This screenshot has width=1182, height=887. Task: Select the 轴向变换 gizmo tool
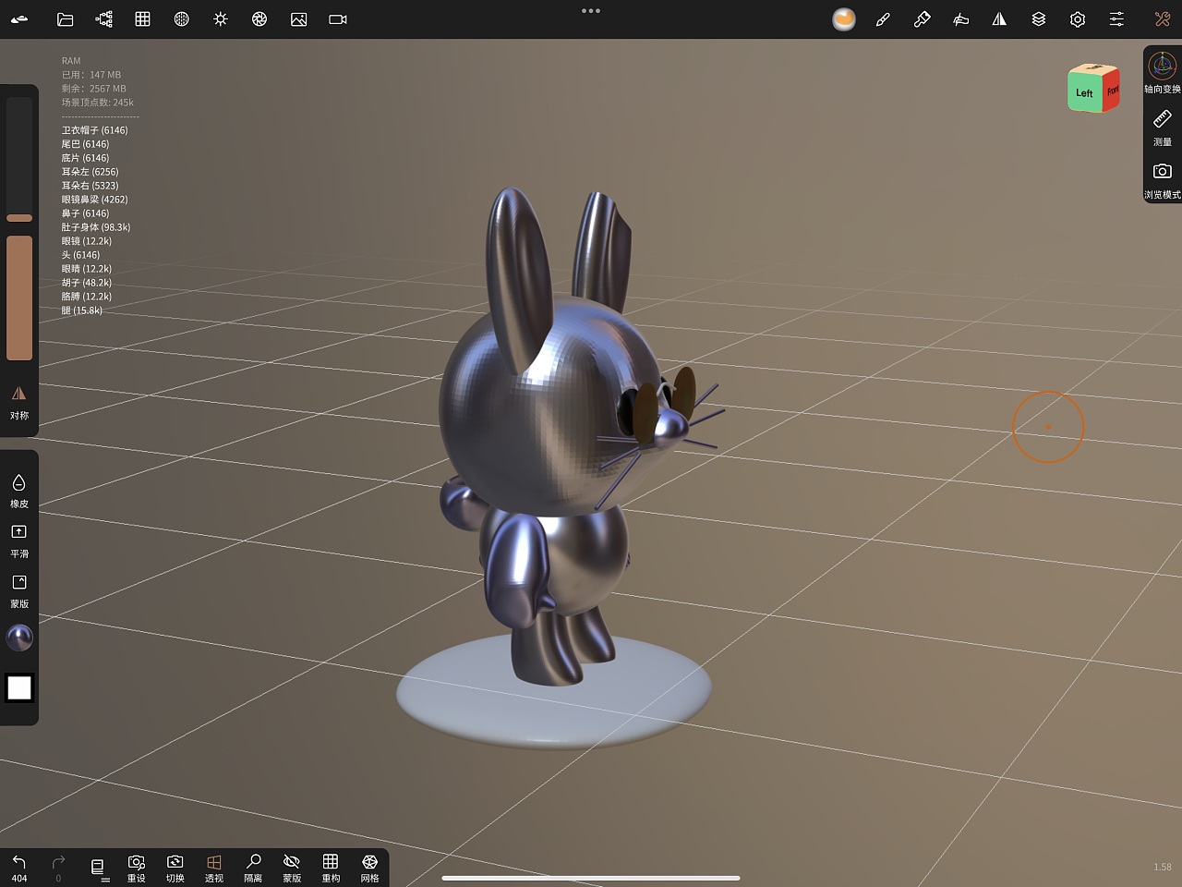(x=1163, y=73)
